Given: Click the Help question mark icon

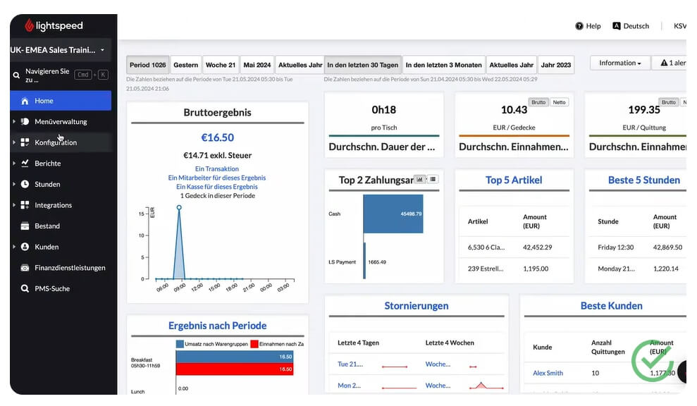Looking at the screenshot, I should [x=579, y=26].
